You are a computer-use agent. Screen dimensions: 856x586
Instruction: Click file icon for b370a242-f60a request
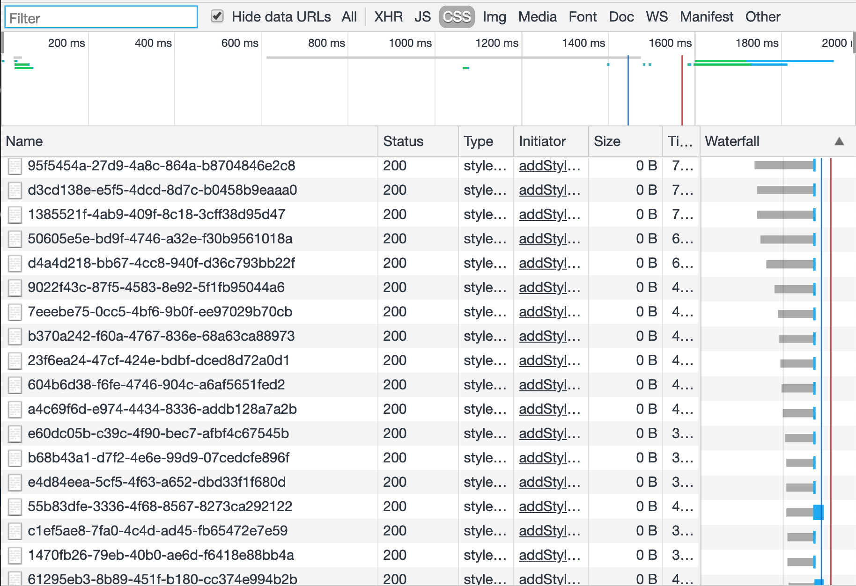15,337
